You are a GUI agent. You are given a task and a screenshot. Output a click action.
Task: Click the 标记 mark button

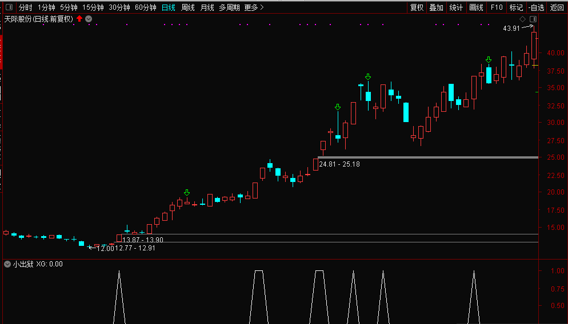[516, 7]
